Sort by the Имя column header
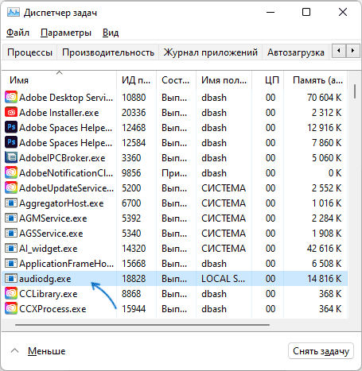This screenshot has height=371, width=362. pos(60,80)
